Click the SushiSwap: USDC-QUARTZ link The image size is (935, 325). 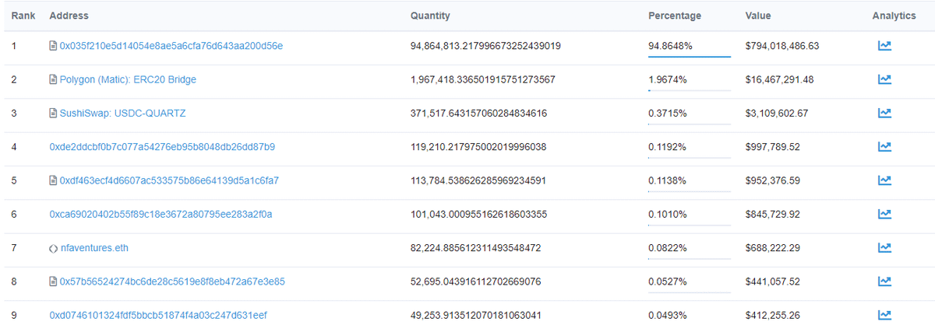pos(122,113)
